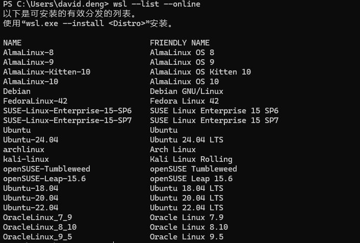Click the "Ubuntu 22.04 LTS" friendly name
360x243 pixels.
pos(187,208)
